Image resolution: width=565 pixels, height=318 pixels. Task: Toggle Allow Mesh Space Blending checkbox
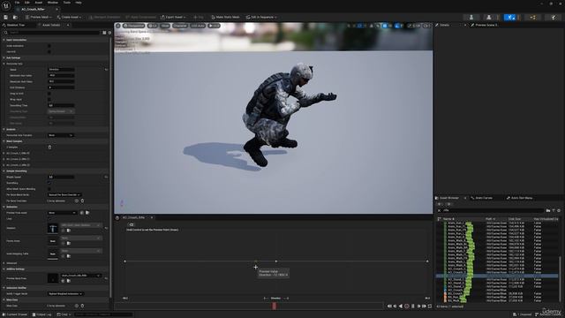point(49,189)
